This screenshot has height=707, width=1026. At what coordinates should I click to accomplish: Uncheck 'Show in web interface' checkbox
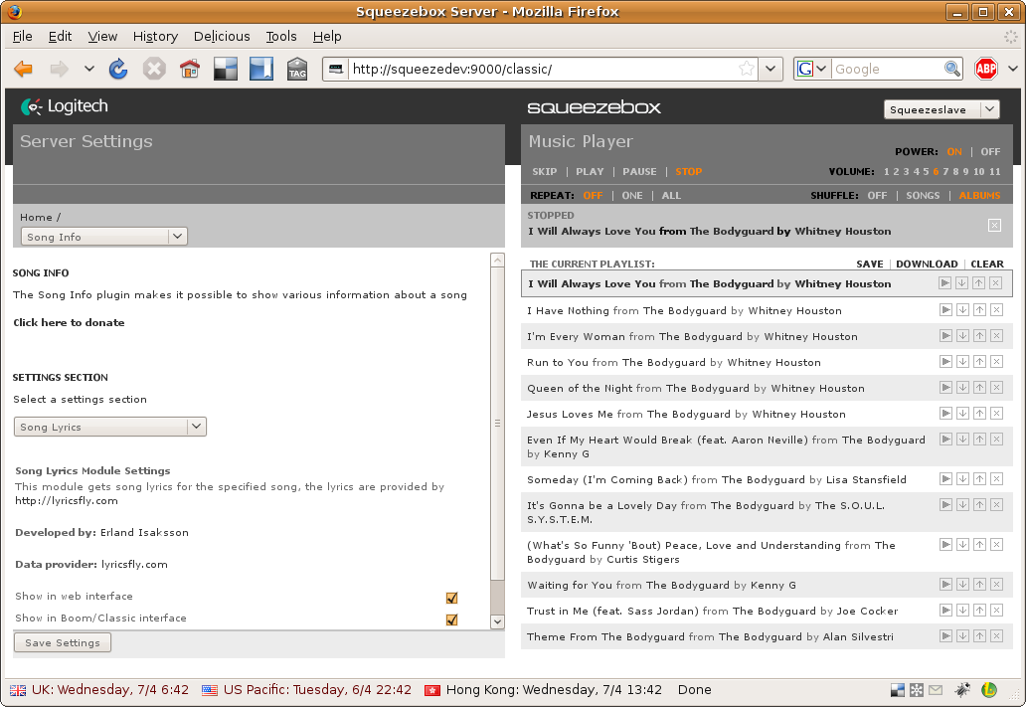point(451,598)
